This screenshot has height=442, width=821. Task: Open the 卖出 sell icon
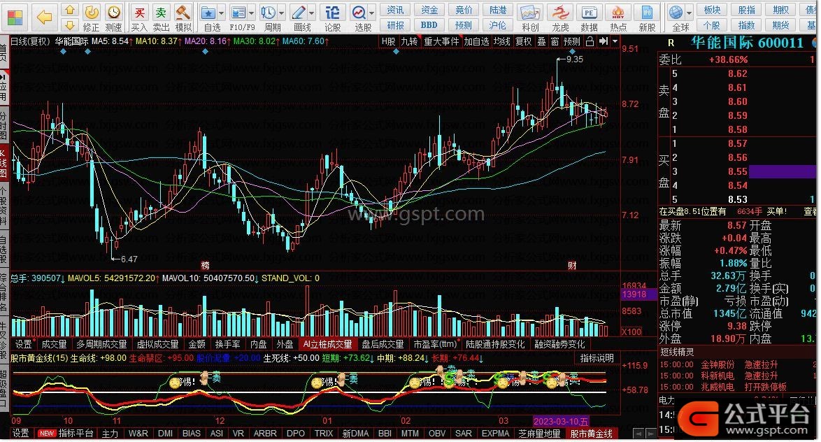[x=161, y=12]
